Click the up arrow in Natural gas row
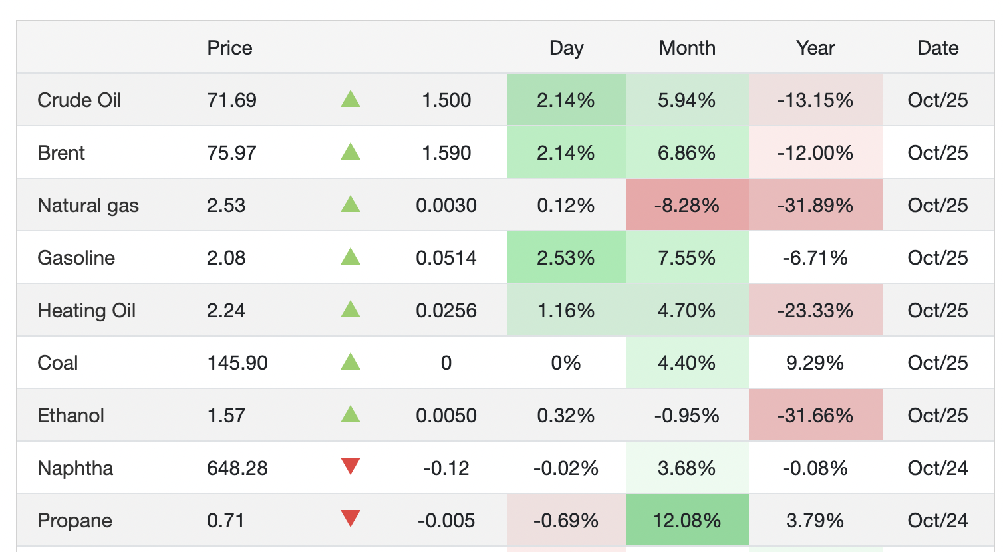The height and width of the screenshot is (552, 1003). tap(351, 205)
